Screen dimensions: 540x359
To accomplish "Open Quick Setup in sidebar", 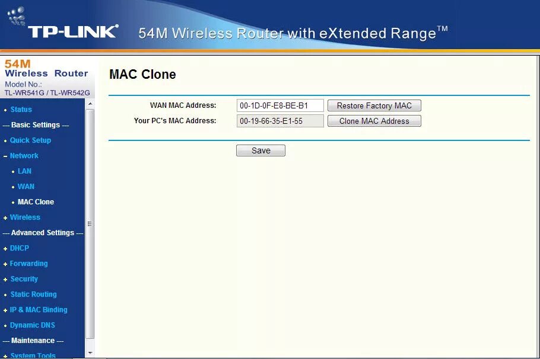I will pos(30,140).
